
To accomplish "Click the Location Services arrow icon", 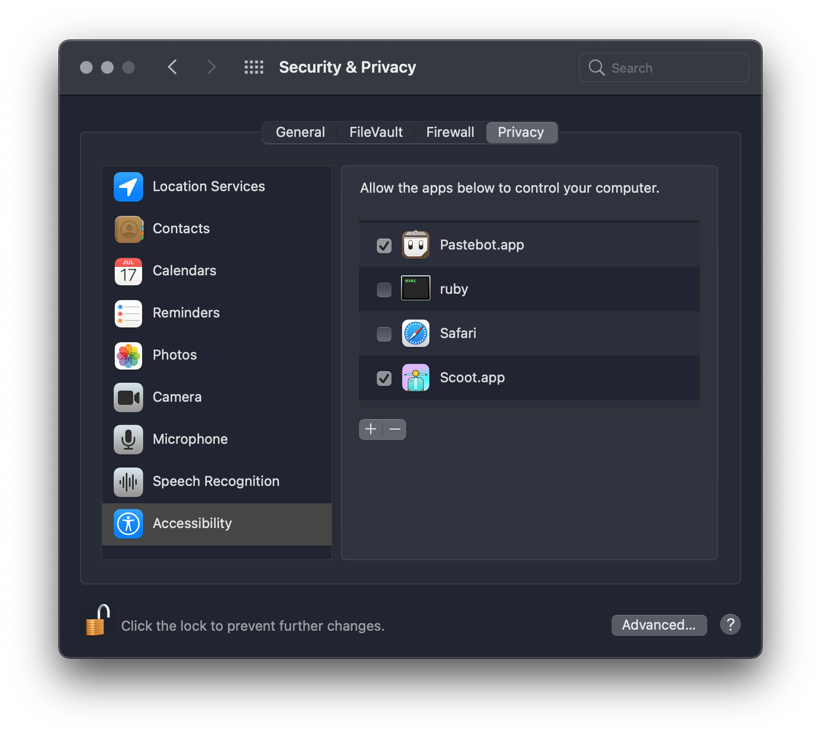I will tap(128, 187).
